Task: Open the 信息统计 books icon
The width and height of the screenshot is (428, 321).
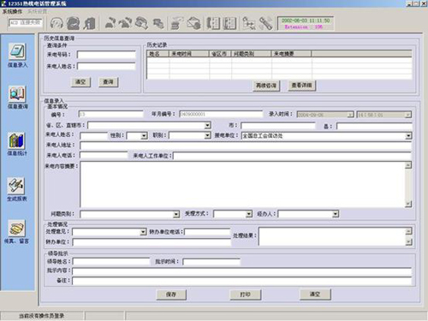Action: (17, 140)
